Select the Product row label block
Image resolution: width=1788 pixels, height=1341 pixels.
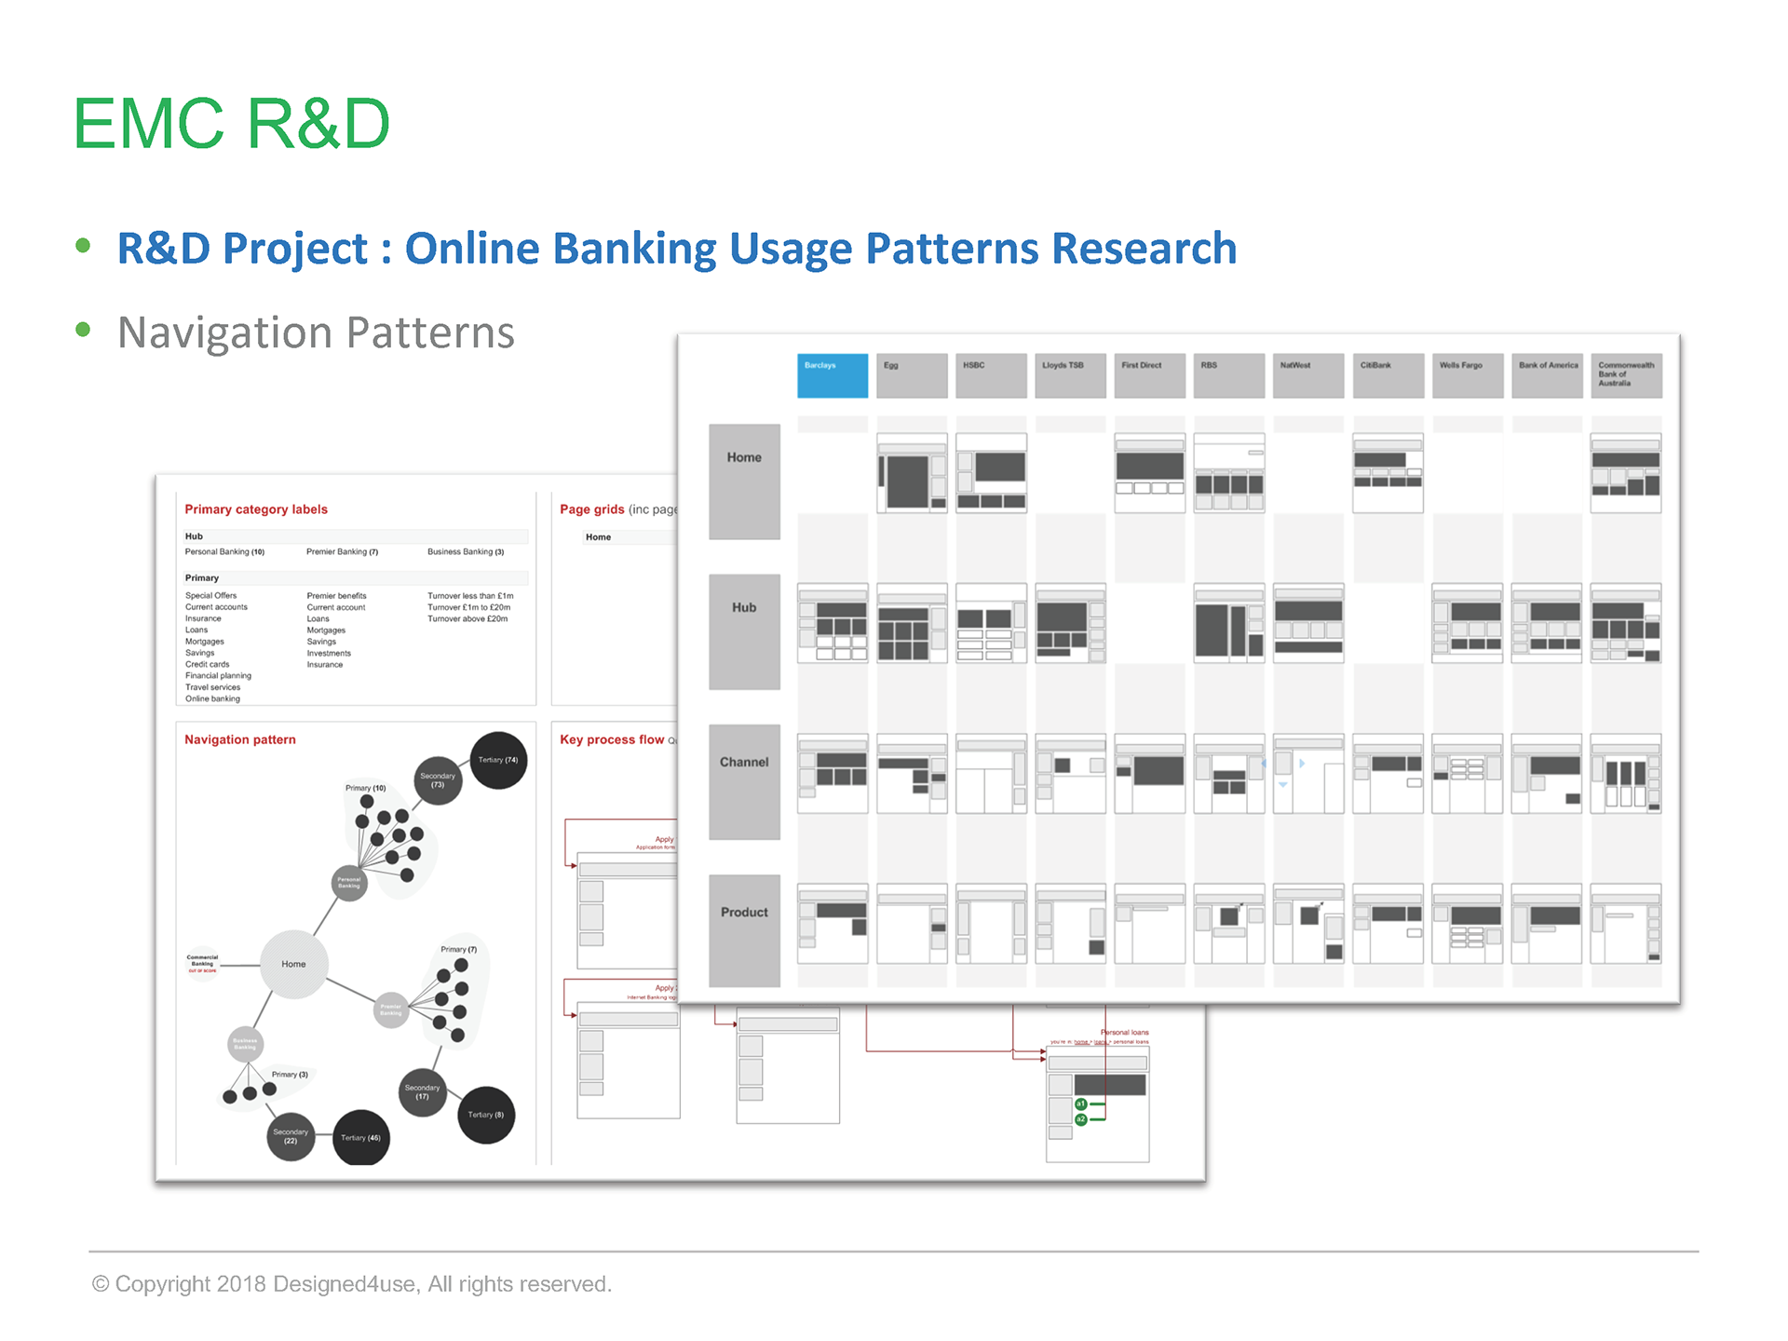coord(744,930)
